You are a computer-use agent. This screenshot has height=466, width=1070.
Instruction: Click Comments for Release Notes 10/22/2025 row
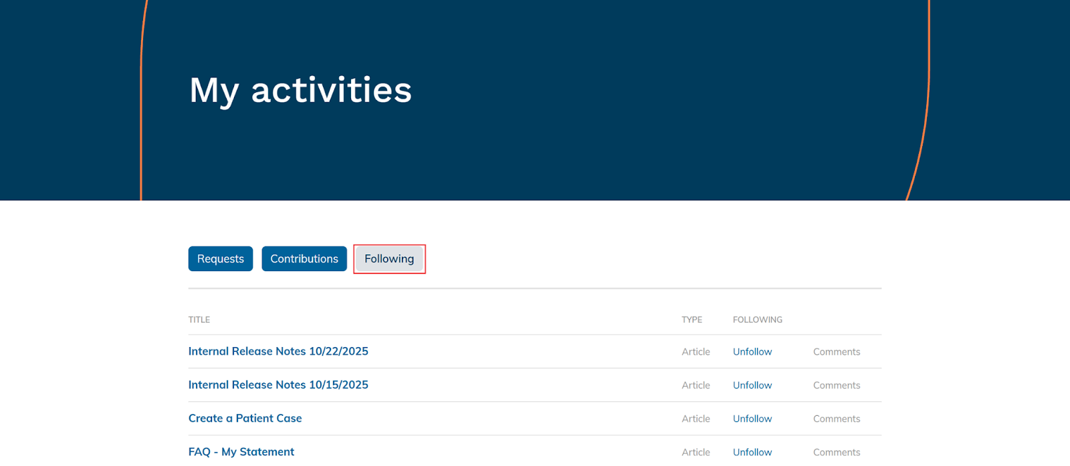pyautogui.click(x=836, y=352)
